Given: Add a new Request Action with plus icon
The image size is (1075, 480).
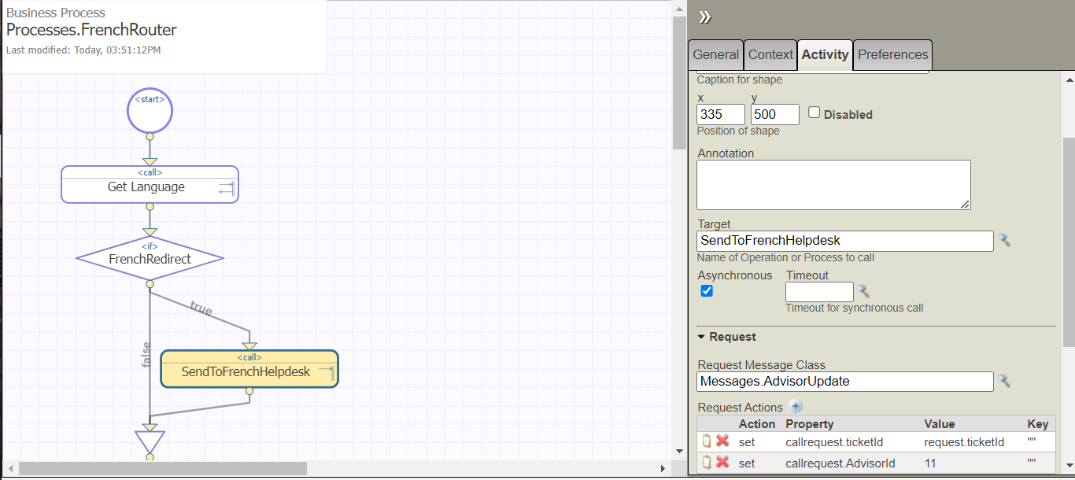Looking at the screenshot, I should [x=796, y=407].
